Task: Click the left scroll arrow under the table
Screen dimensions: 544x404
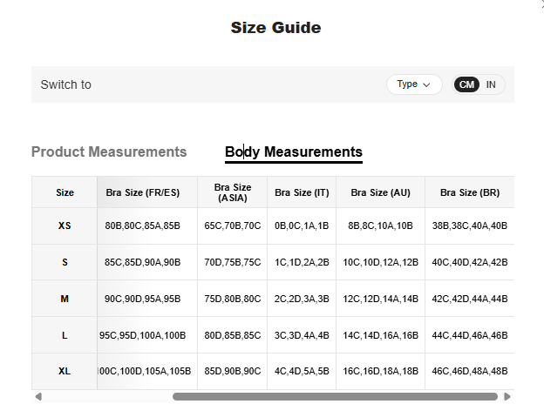Action: (x=37, y=397)
